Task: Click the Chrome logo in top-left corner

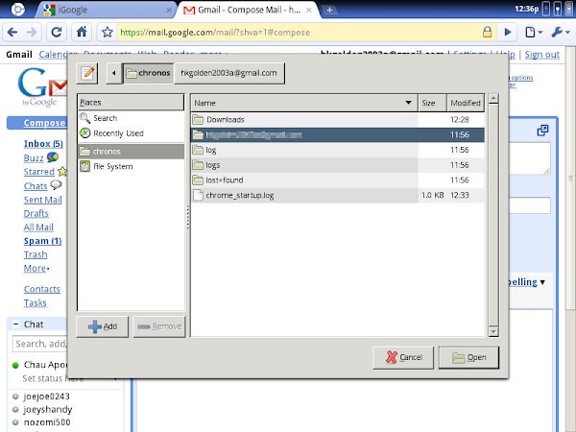Action: coord(17,10)
